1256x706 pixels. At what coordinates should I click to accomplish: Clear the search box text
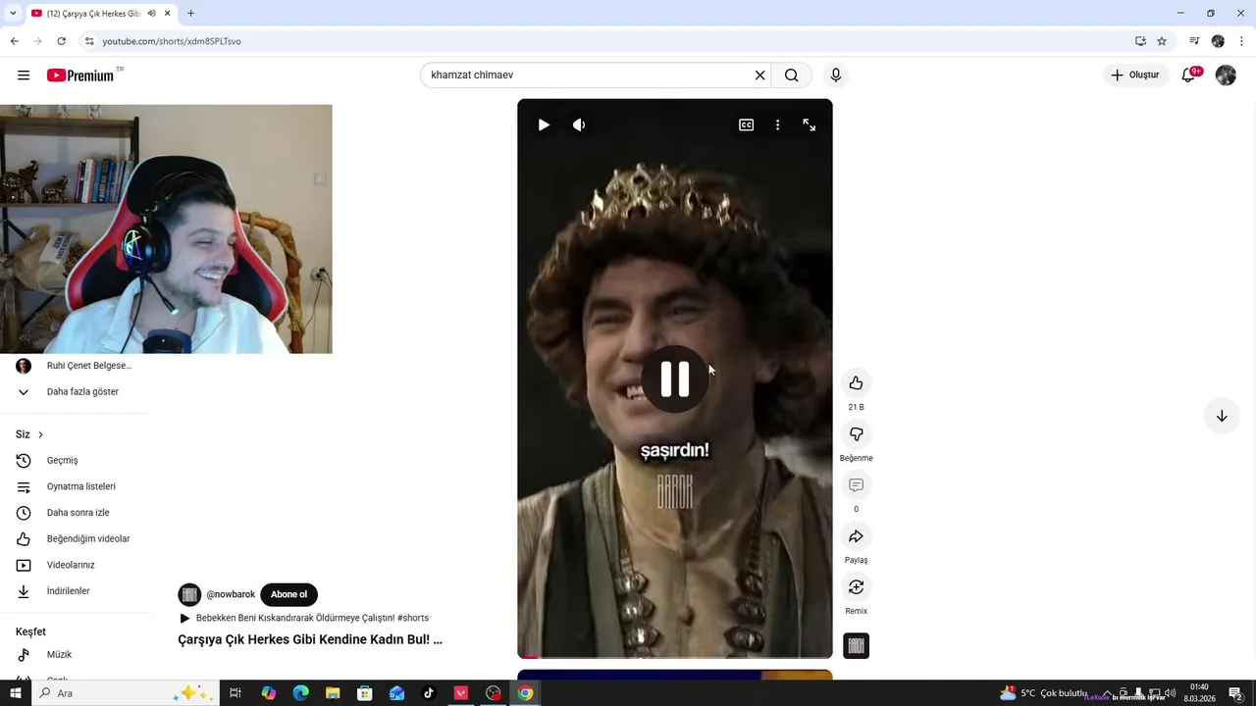point(759,76)
